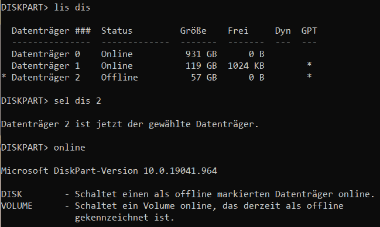This screenshot has width=380, height=227.
Task: Click the 'sel dis 2' command text
Action: tap(77, 101)
